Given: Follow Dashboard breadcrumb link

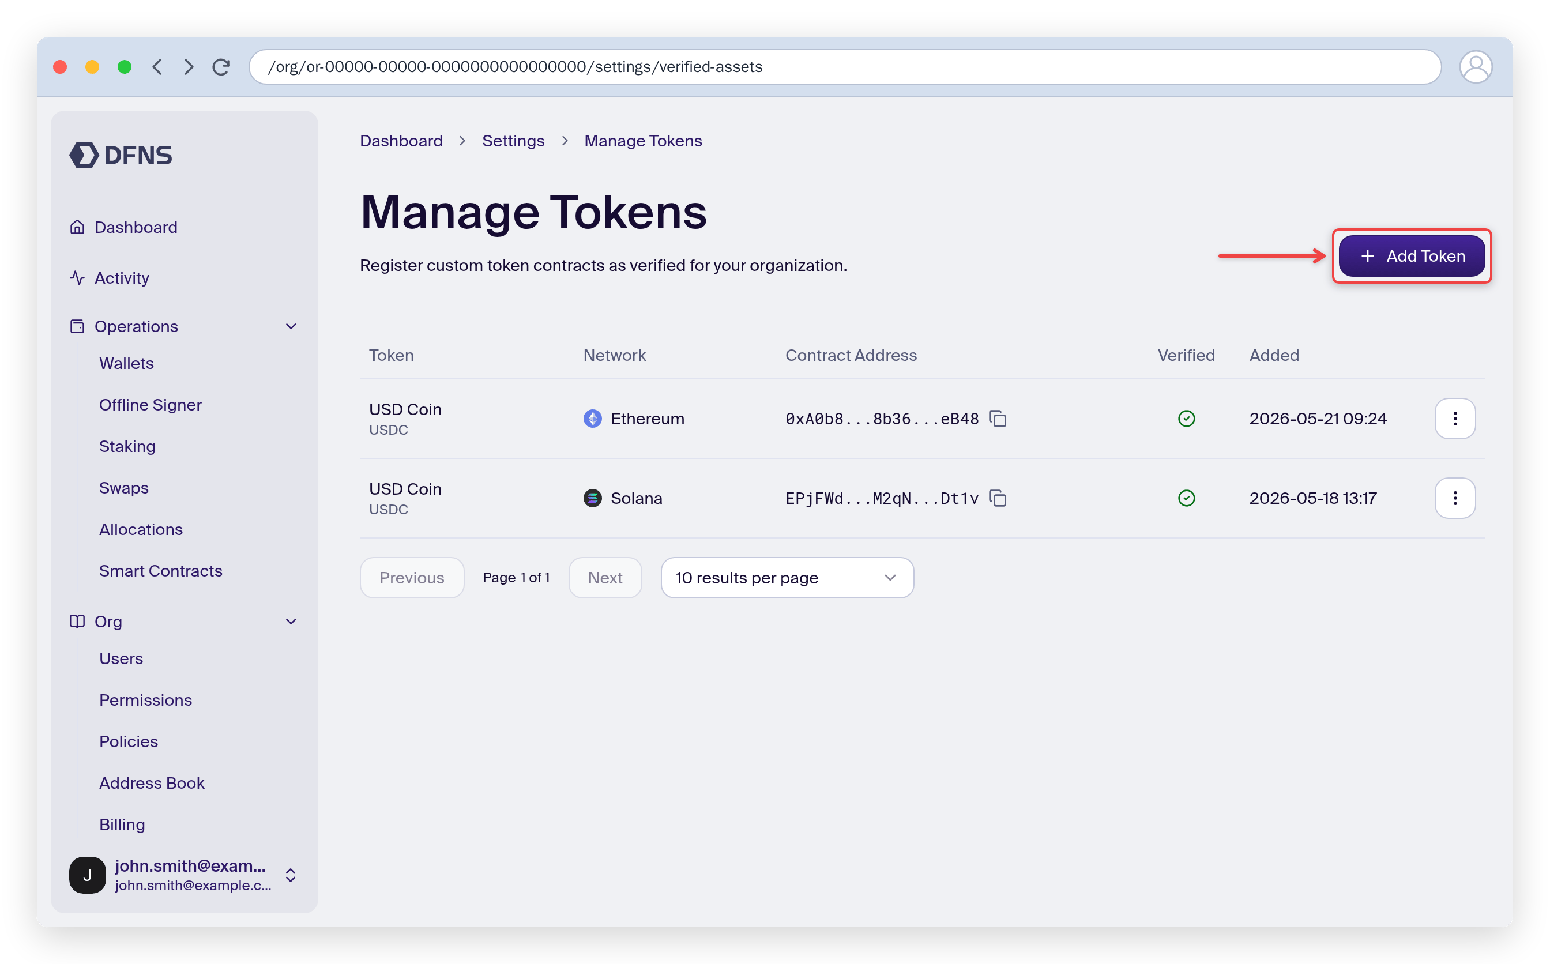Looking at the screenshot, I should point(401,141).
